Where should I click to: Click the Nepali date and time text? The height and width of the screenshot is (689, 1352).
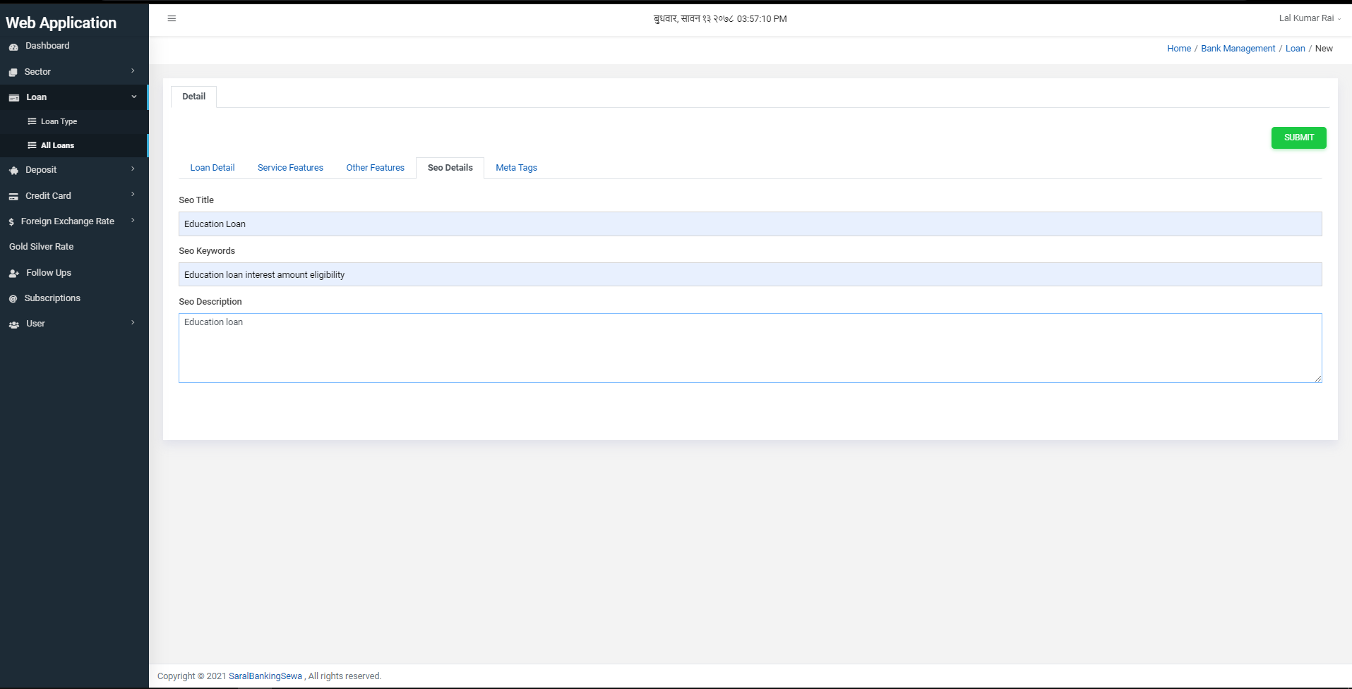coord(720,19)
